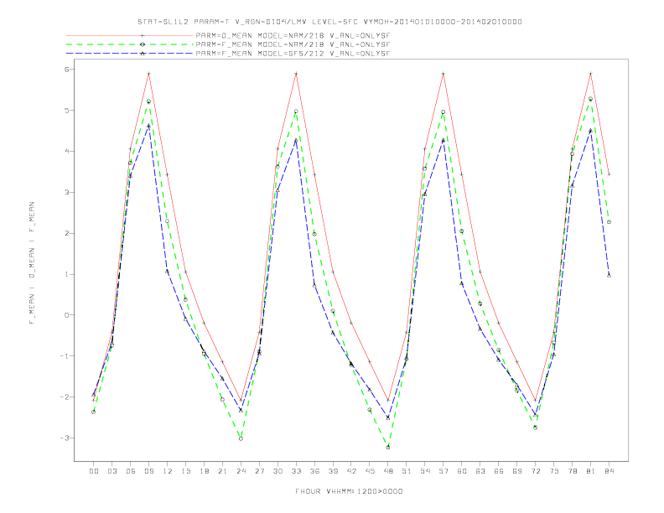Click 'V_RGN=G104/LMV' in the chart title
Image resolution: width=664 pixels, height=513 pixels.
(273, 22)
